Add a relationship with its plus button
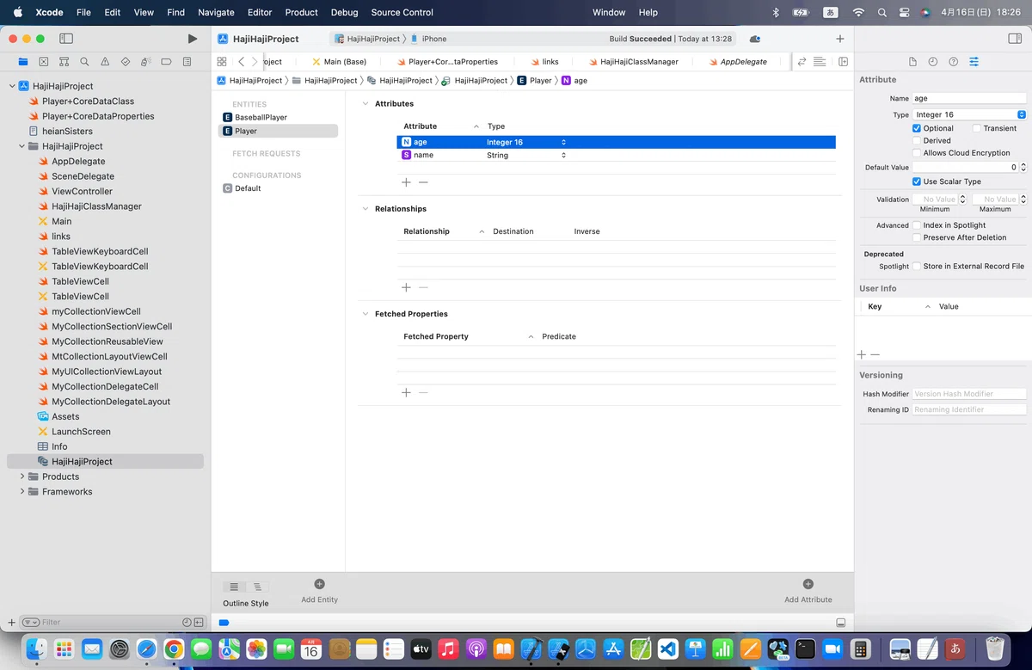This screenshot has height=670, width=1032. [406, 287]
